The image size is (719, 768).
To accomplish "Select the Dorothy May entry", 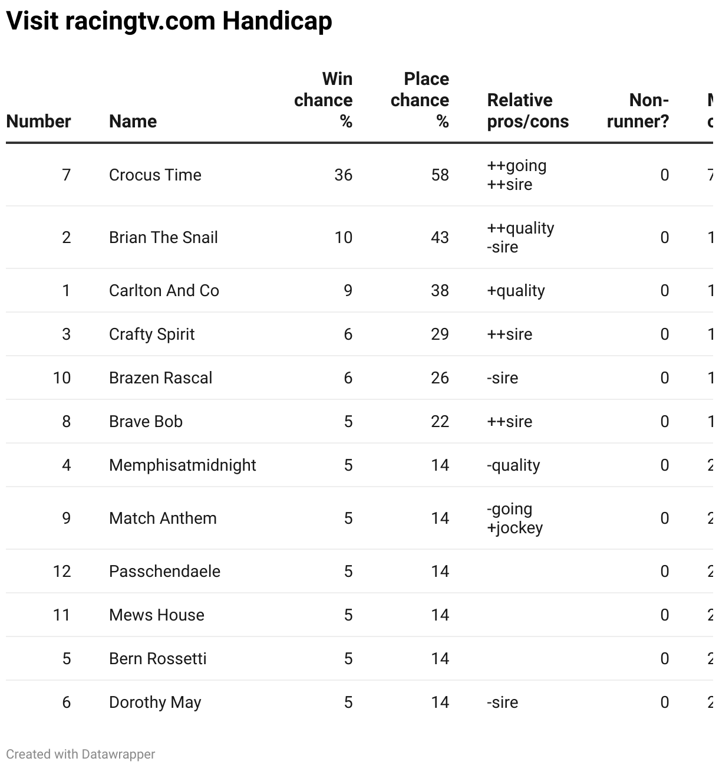I will (155, 703).
